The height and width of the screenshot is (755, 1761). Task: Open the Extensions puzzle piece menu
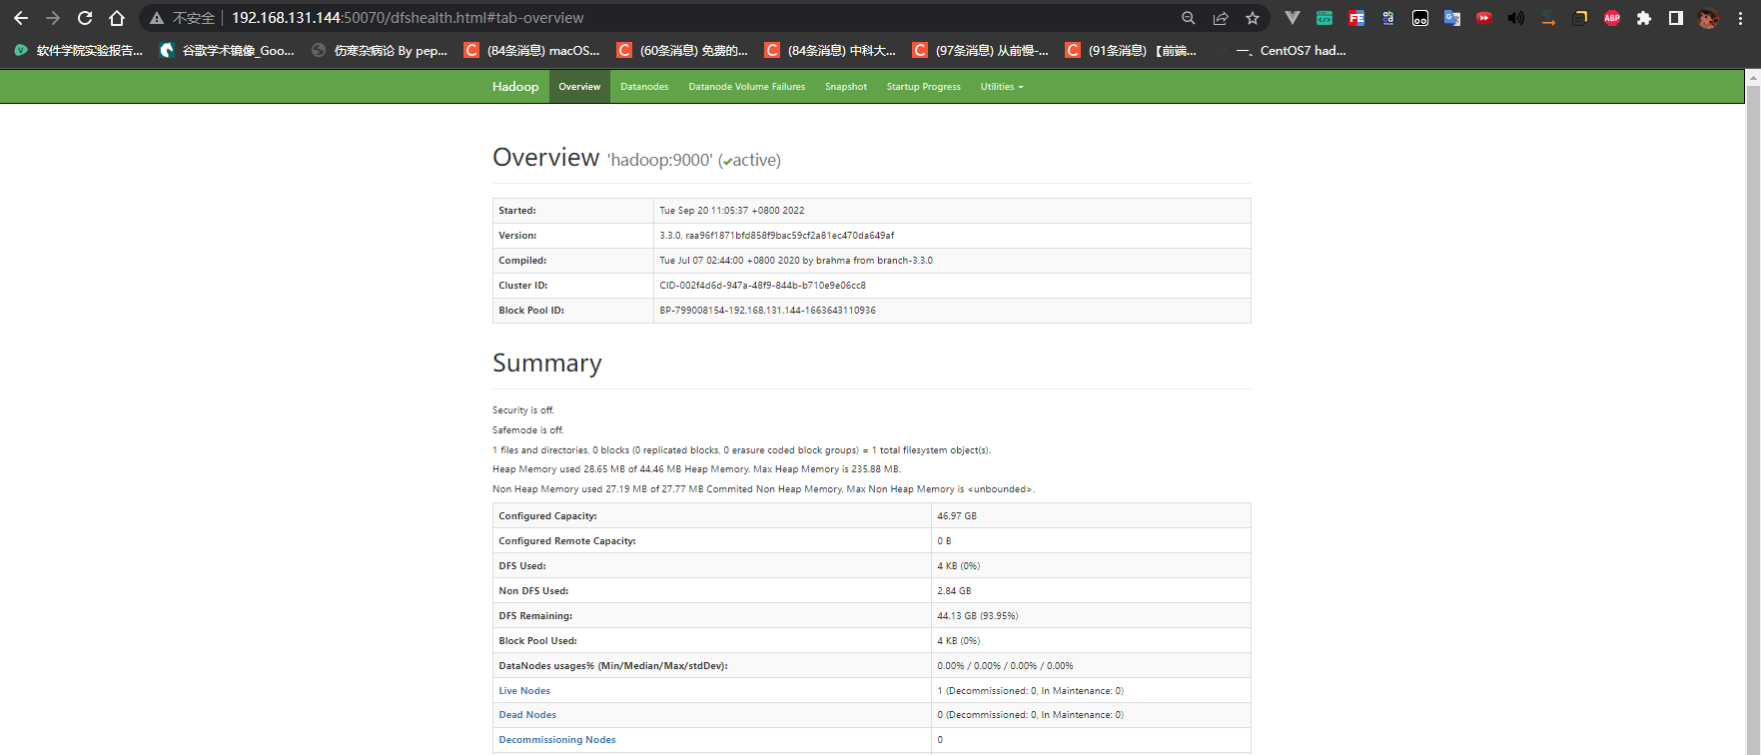pyautogui.click(x=1644, y=18)
